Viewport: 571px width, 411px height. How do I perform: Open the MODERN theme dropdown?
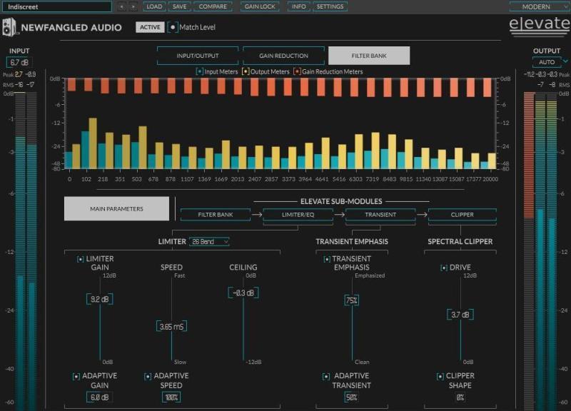point(540,6)
